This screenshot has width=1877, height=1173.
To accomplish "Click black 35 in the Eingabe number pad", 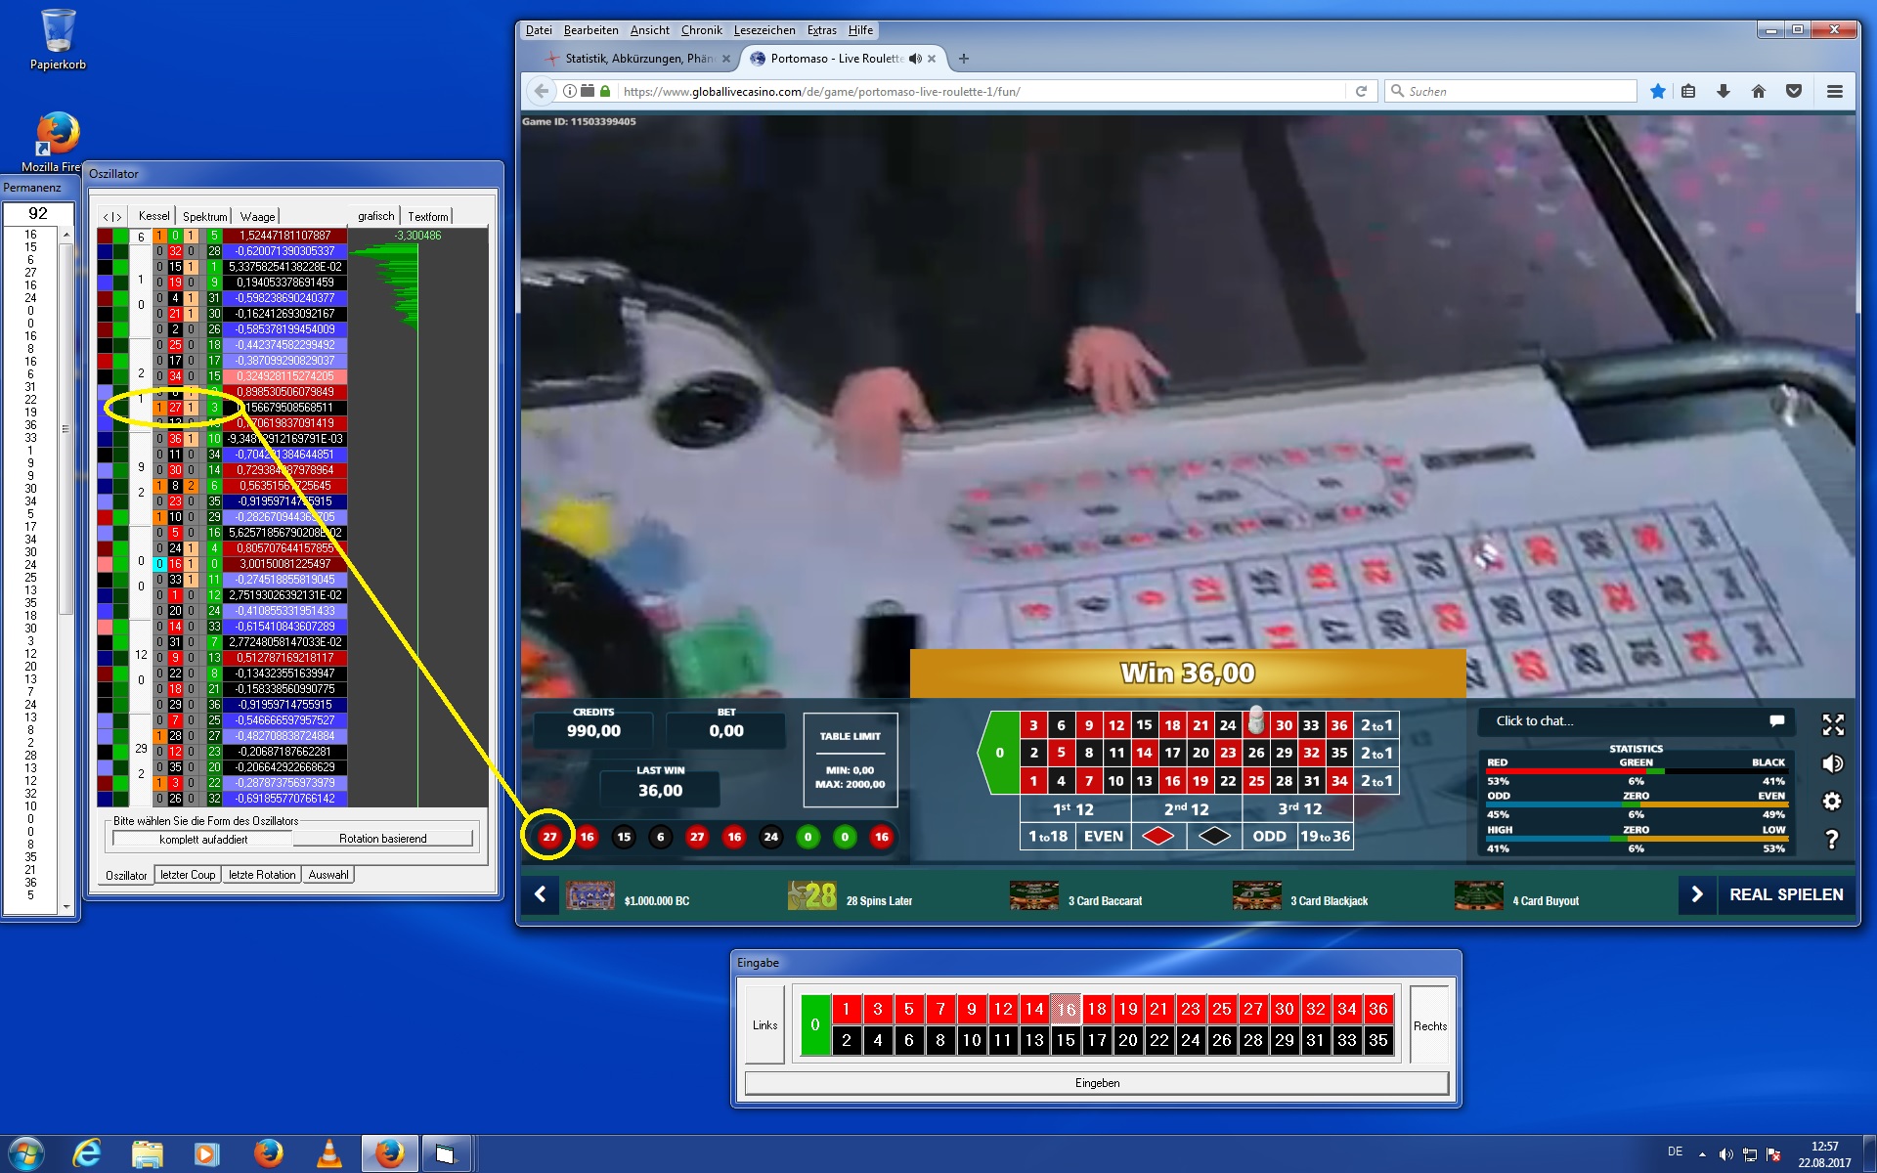I will pyautogui.click(x=1378, y=1040).
